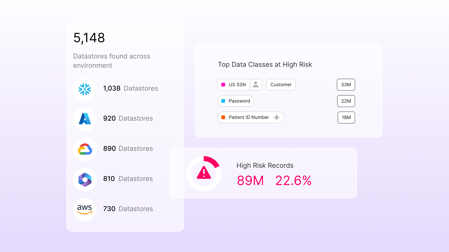Expand the US SSN data class chip

tap(237, 84)
